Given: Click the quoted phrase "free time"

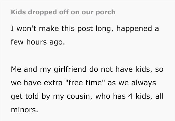Looking at the screenshot, I should (85, 83).
